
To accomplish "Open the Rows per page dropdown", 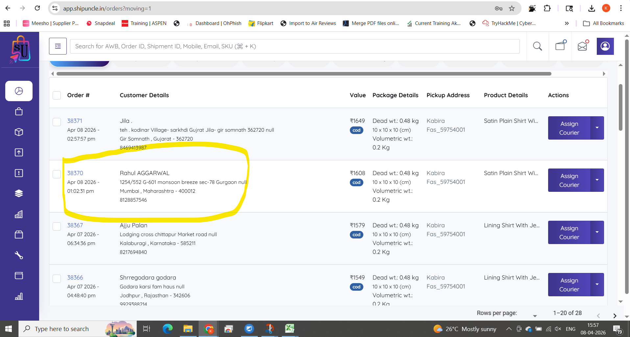I will point(535,316).
